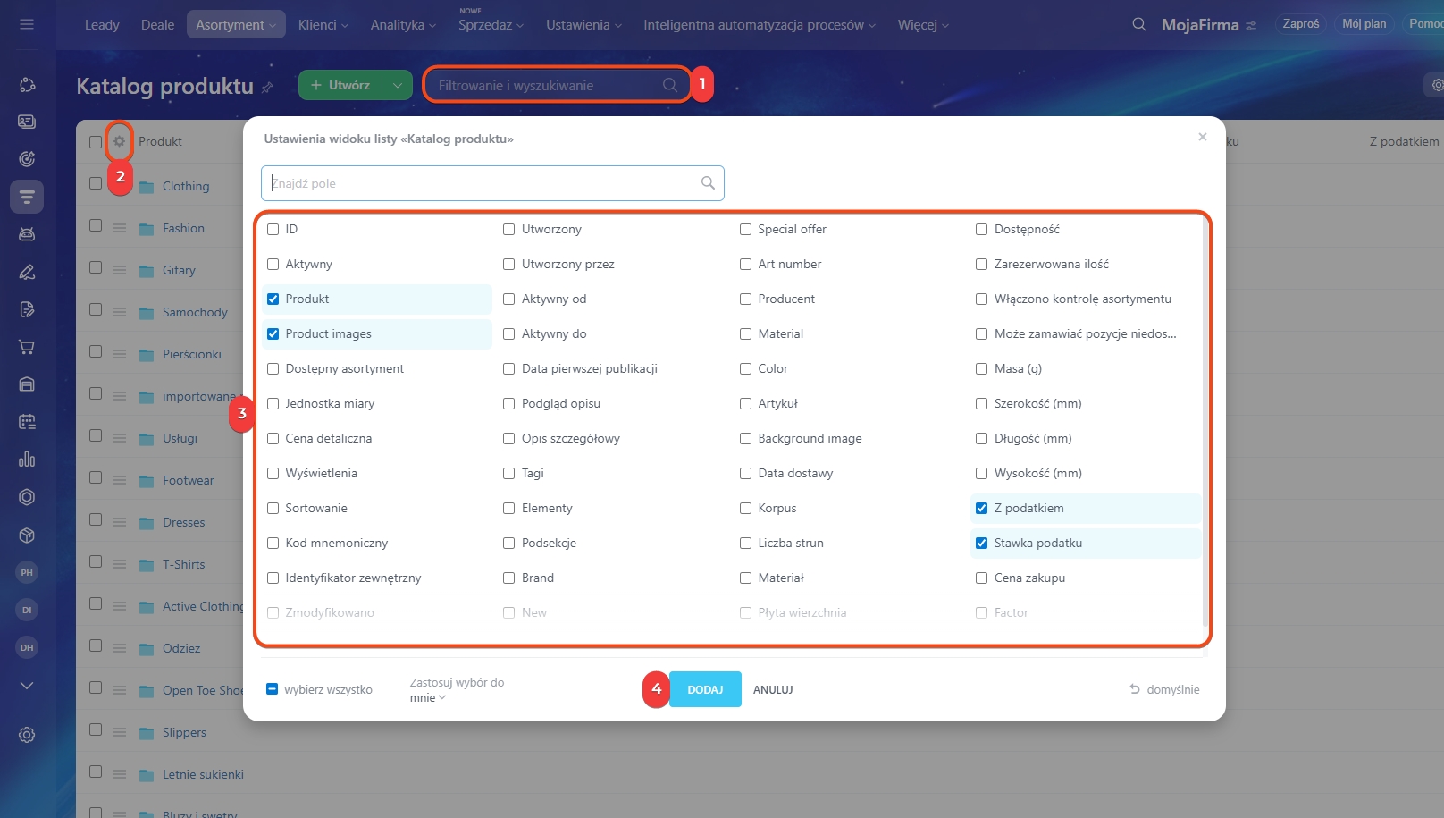Pin the Katalog produktu page

[x=267, y=88]
